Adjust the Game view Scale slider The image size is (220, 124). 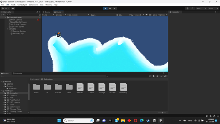(107, 15)
